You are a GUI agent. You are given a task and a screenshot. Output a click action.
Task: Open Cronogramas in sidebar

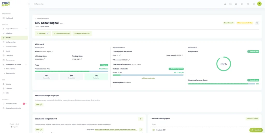pyautogui.click(x=14, y=60)
